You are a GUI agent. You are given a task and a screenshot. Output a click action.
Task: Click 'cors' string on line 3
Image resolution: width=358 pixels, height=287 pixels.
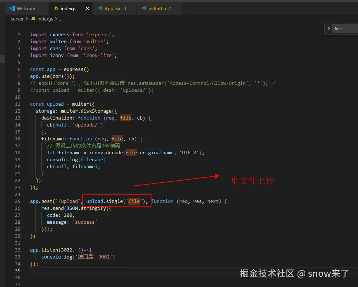(x=86, y=48)
